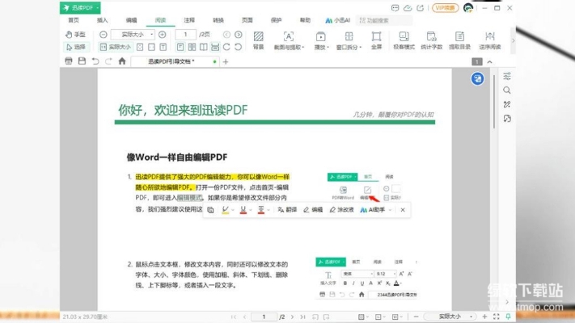Open the 播放 play dropdown
The image size is (575, 323).
pyautogui.click(x=321, y=40)
